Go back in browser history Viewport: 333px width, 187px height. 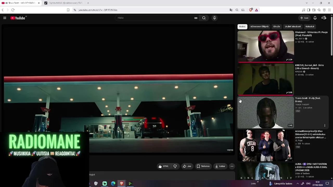pos(3,10)
